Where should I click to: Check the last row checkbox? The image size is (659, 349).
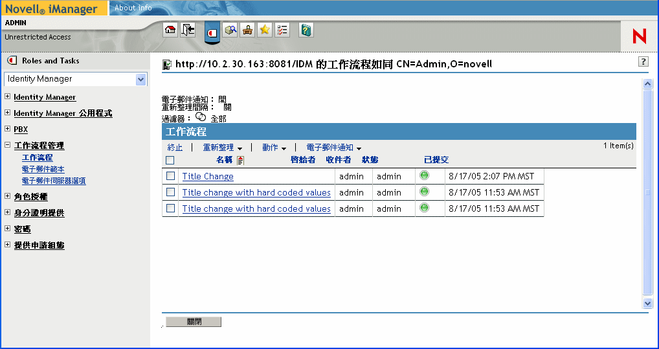click(170, 208)
